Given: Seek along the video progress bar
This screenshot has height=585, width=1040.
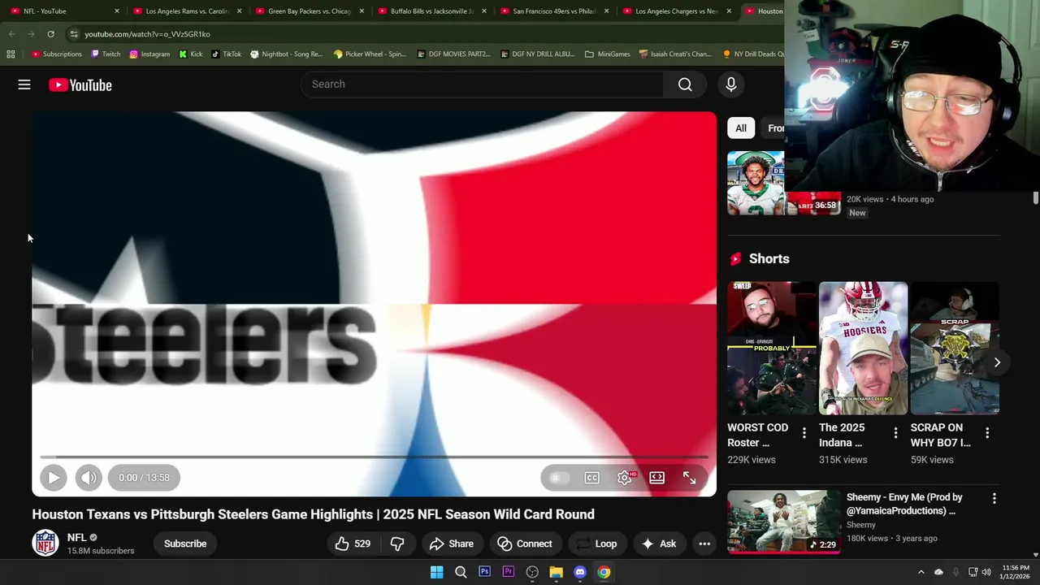Looking at the screenshot, I should (x=374, y=457).
